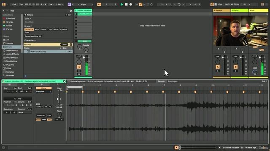Toggle the RAM mode button
The width and height of the screenshot is (270, 151).
[x=44, y=120]
